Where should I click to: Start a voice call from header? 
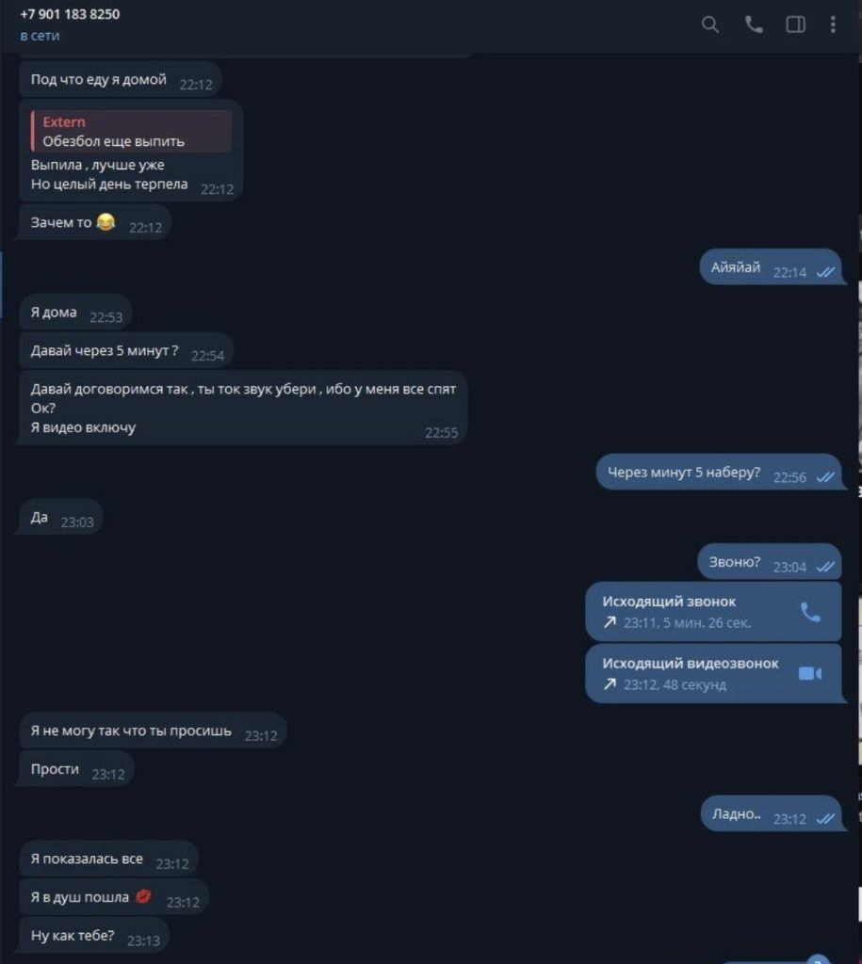coord(754,24)
